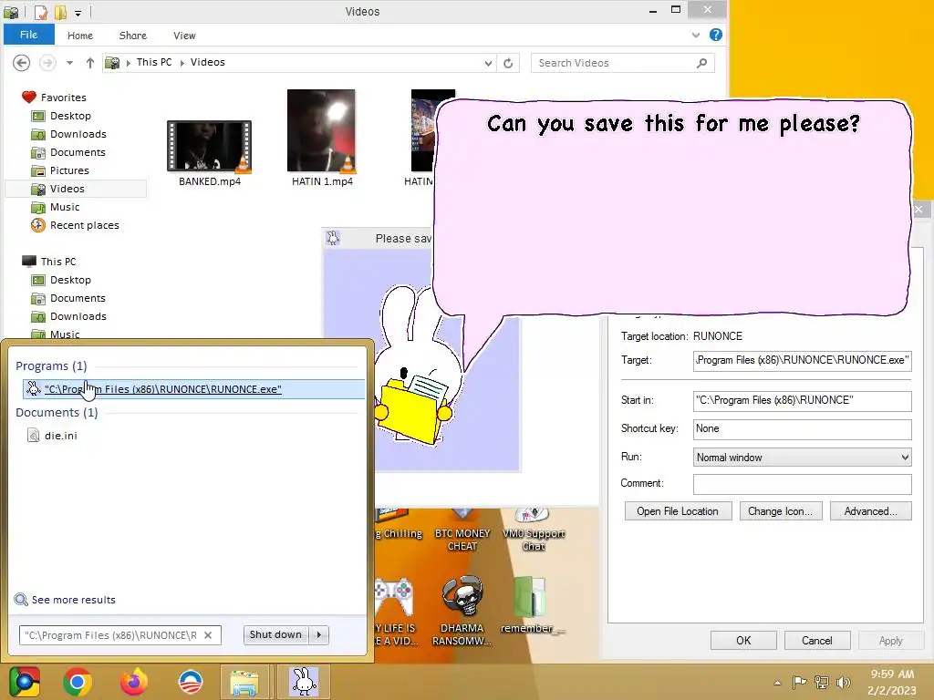The width and height of the screenshot is (934, 700).
Task: Clear the Start menu search text
Action: (208, 635)
